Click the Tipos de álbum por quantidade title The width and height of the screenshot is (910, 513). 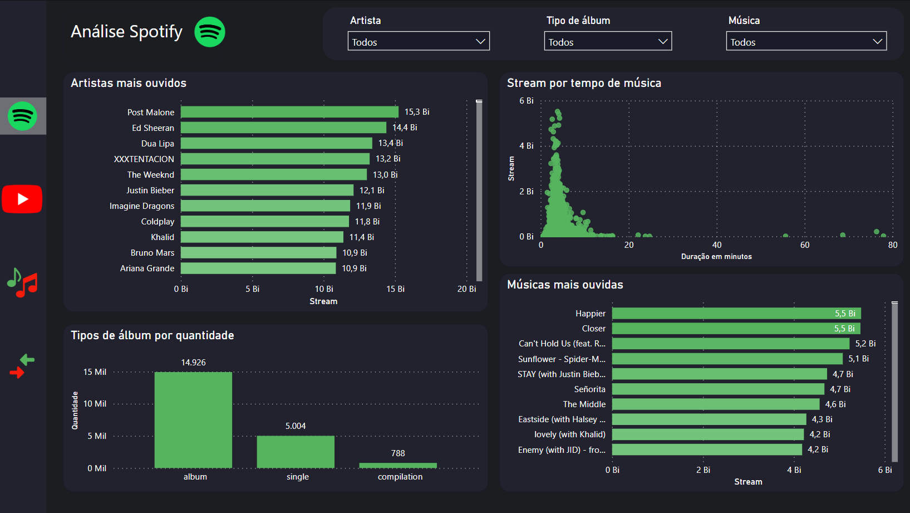click(x=153, y=335)
